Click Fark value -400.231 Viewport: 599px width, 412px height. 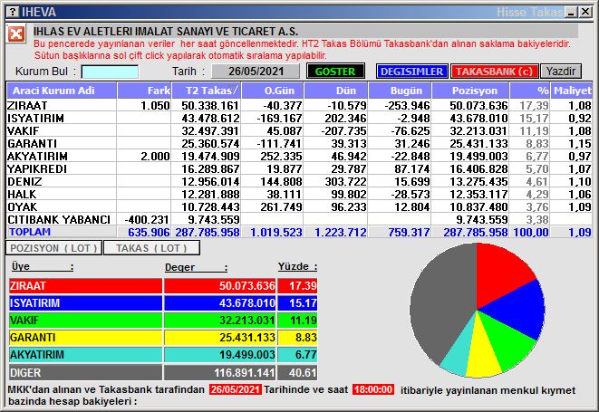point(147,219)
